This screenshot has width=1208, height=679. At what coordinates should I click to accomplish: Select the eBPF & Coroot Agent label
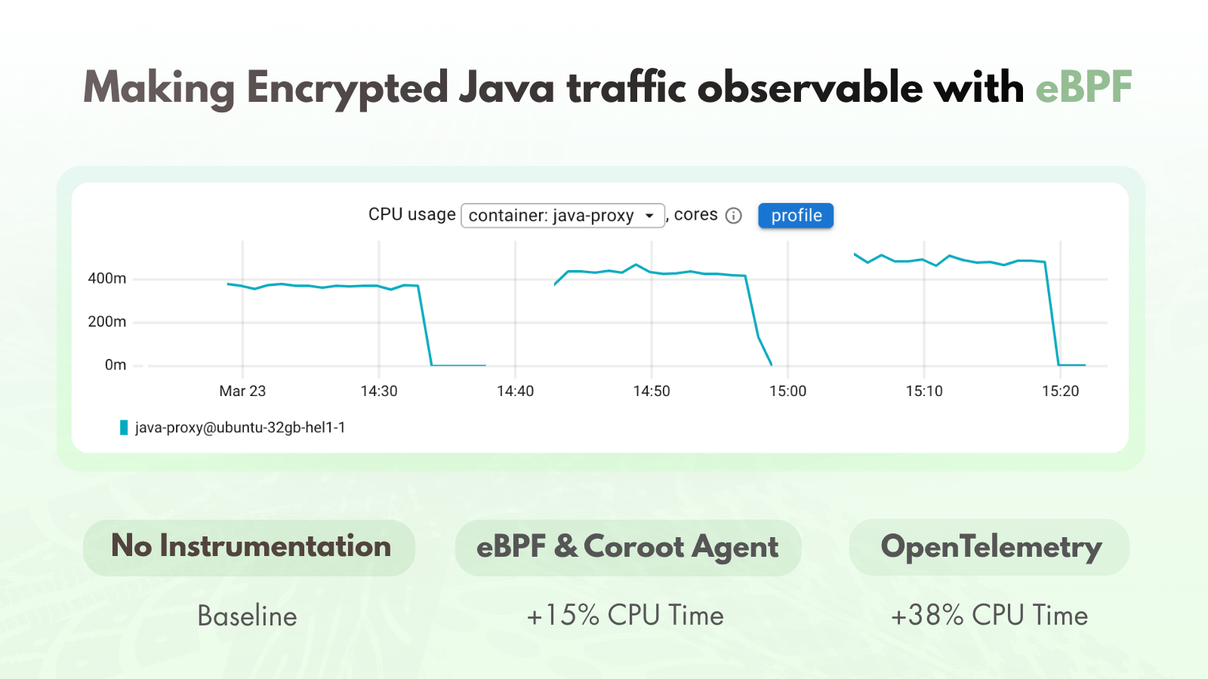[628, 548]
